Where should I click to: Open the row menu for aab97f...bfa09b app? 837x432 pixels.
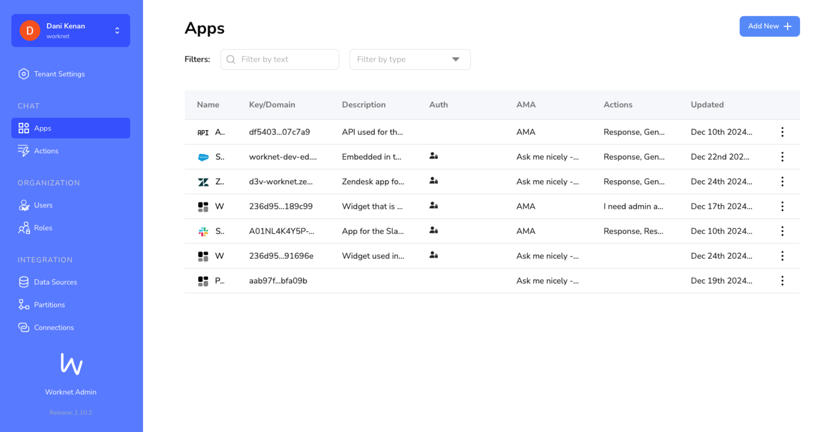tap(782, 281)
